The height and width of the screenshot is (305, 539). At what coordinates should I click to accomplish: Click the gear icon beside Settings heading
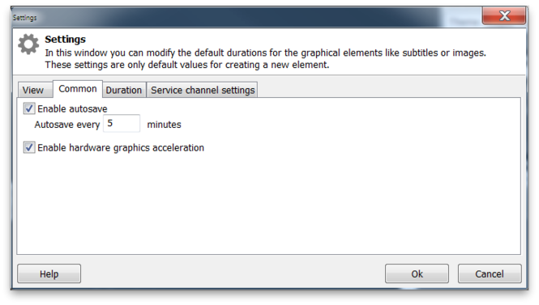(28, 44)
